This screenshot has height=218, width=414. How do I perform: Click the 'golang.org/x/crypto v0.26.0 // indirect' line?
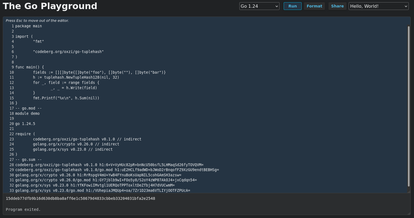pyautogui.click(x=76, y=144)
